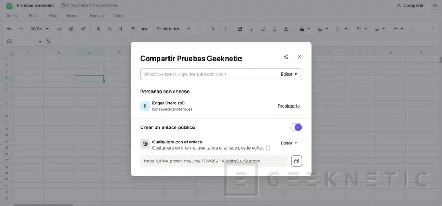Toggle underline formatting

tap(263, 29)
